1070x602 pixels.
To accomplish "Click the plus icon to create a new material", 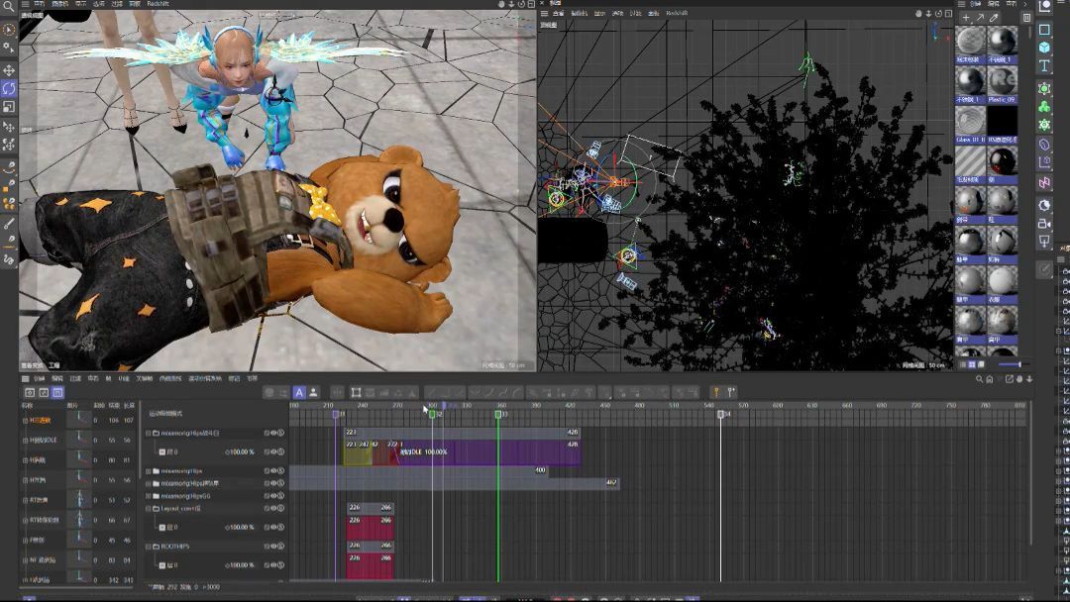I will click(x=966, y=17).
